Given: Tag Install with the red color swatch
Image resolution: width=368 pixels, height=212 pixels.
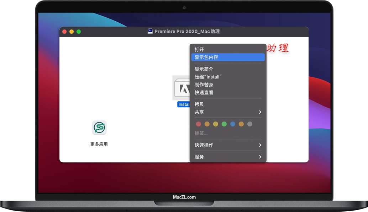Looking at the screenshot, I should (x=199, y=124).
